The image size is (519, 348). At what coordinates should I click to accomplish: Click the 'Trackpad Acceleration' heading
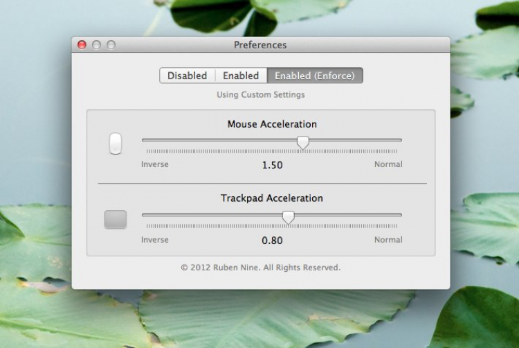point(272,198)
